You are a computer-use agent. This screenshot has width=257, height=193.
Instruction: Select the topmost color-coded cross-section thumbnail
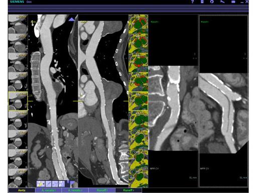(139, 24)
